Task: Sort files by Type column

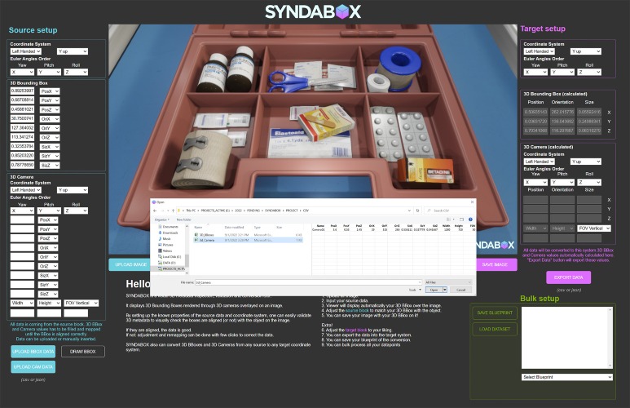Action: (x=258, y=228)
